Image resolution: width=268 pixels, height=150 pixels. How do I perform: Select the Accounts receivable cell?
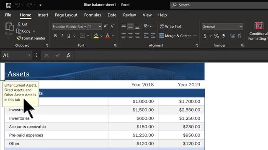57,127
